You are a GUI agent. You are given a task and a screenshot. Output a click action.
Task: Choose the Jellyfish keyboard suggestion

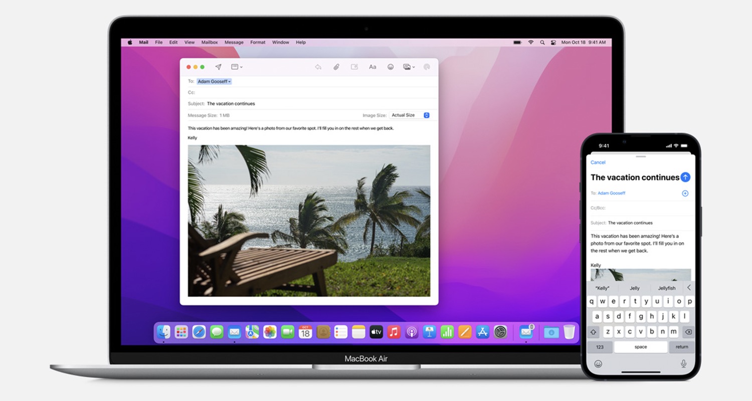click(x=666, y=288)
